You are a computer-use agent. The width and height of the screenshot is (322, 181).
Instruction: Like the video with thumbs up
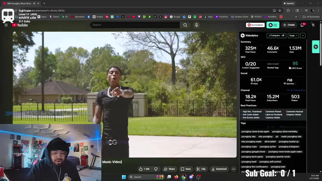click(144, 169)
